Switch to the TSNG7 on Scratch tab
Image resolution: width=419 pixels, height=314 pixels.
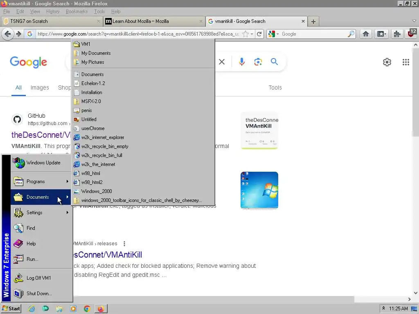(x=52, y=21)
